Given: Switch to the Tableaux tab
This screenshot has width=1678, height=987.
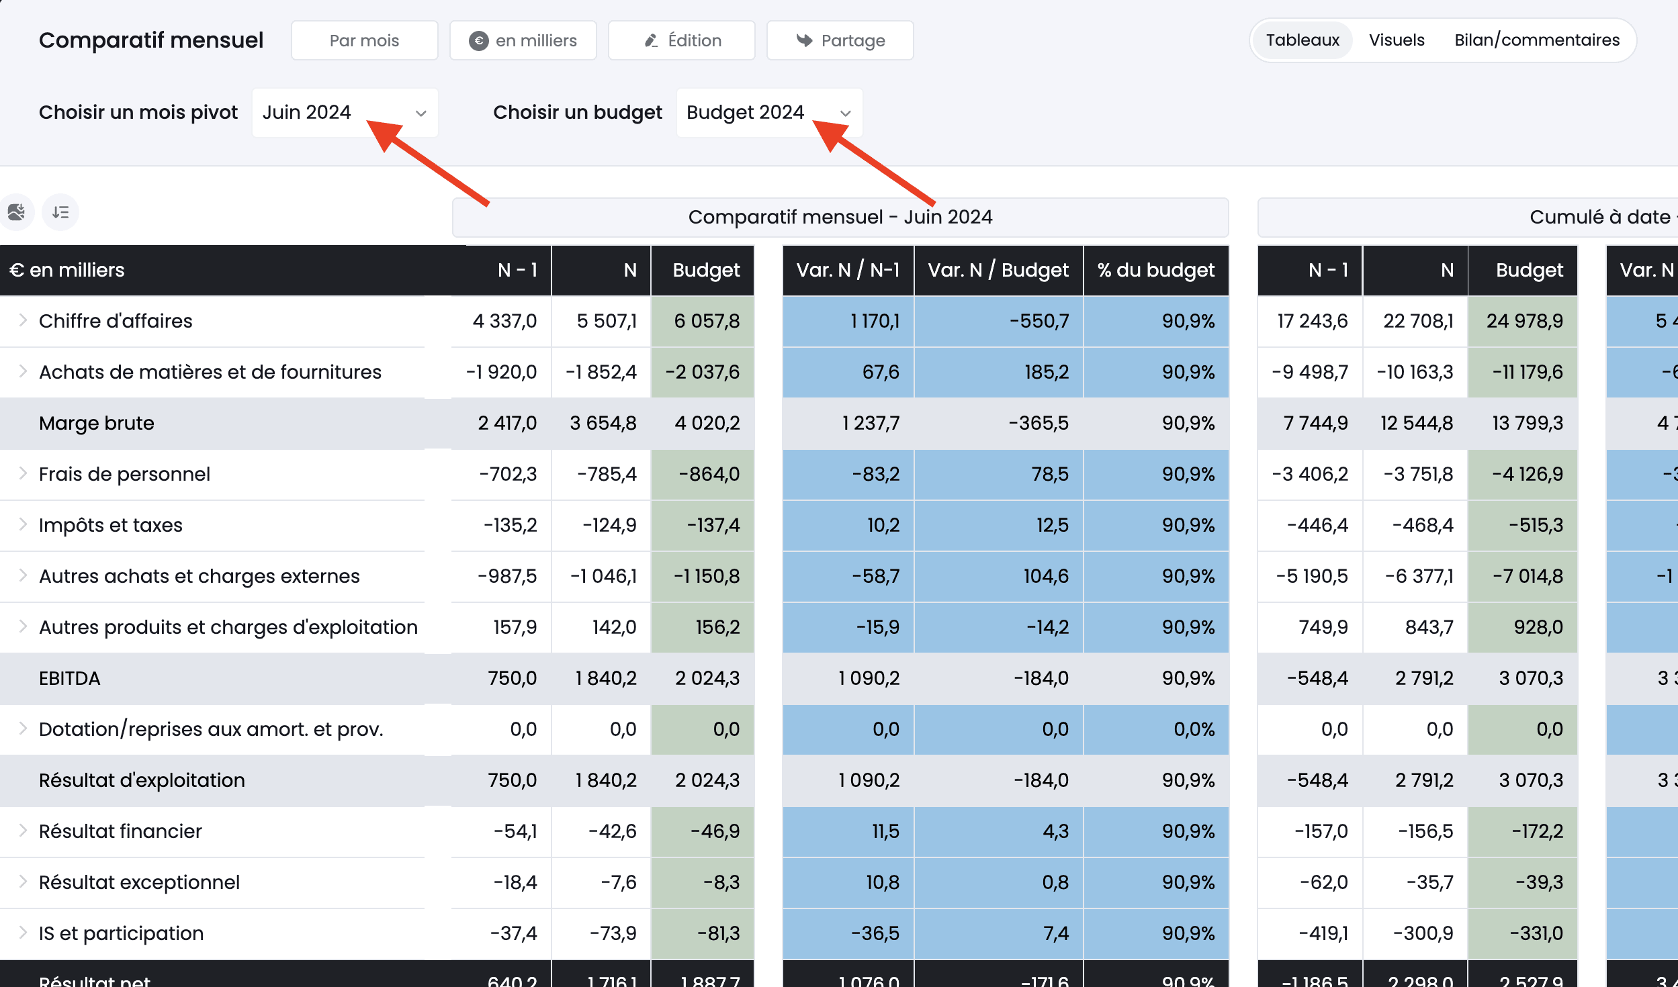Looking at the screenshot, I should 1302,40.
